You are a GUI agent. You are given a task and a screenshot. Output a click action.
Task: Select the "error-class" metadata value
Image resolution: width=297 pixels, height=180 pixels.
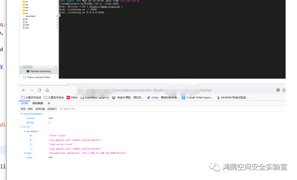58,136
